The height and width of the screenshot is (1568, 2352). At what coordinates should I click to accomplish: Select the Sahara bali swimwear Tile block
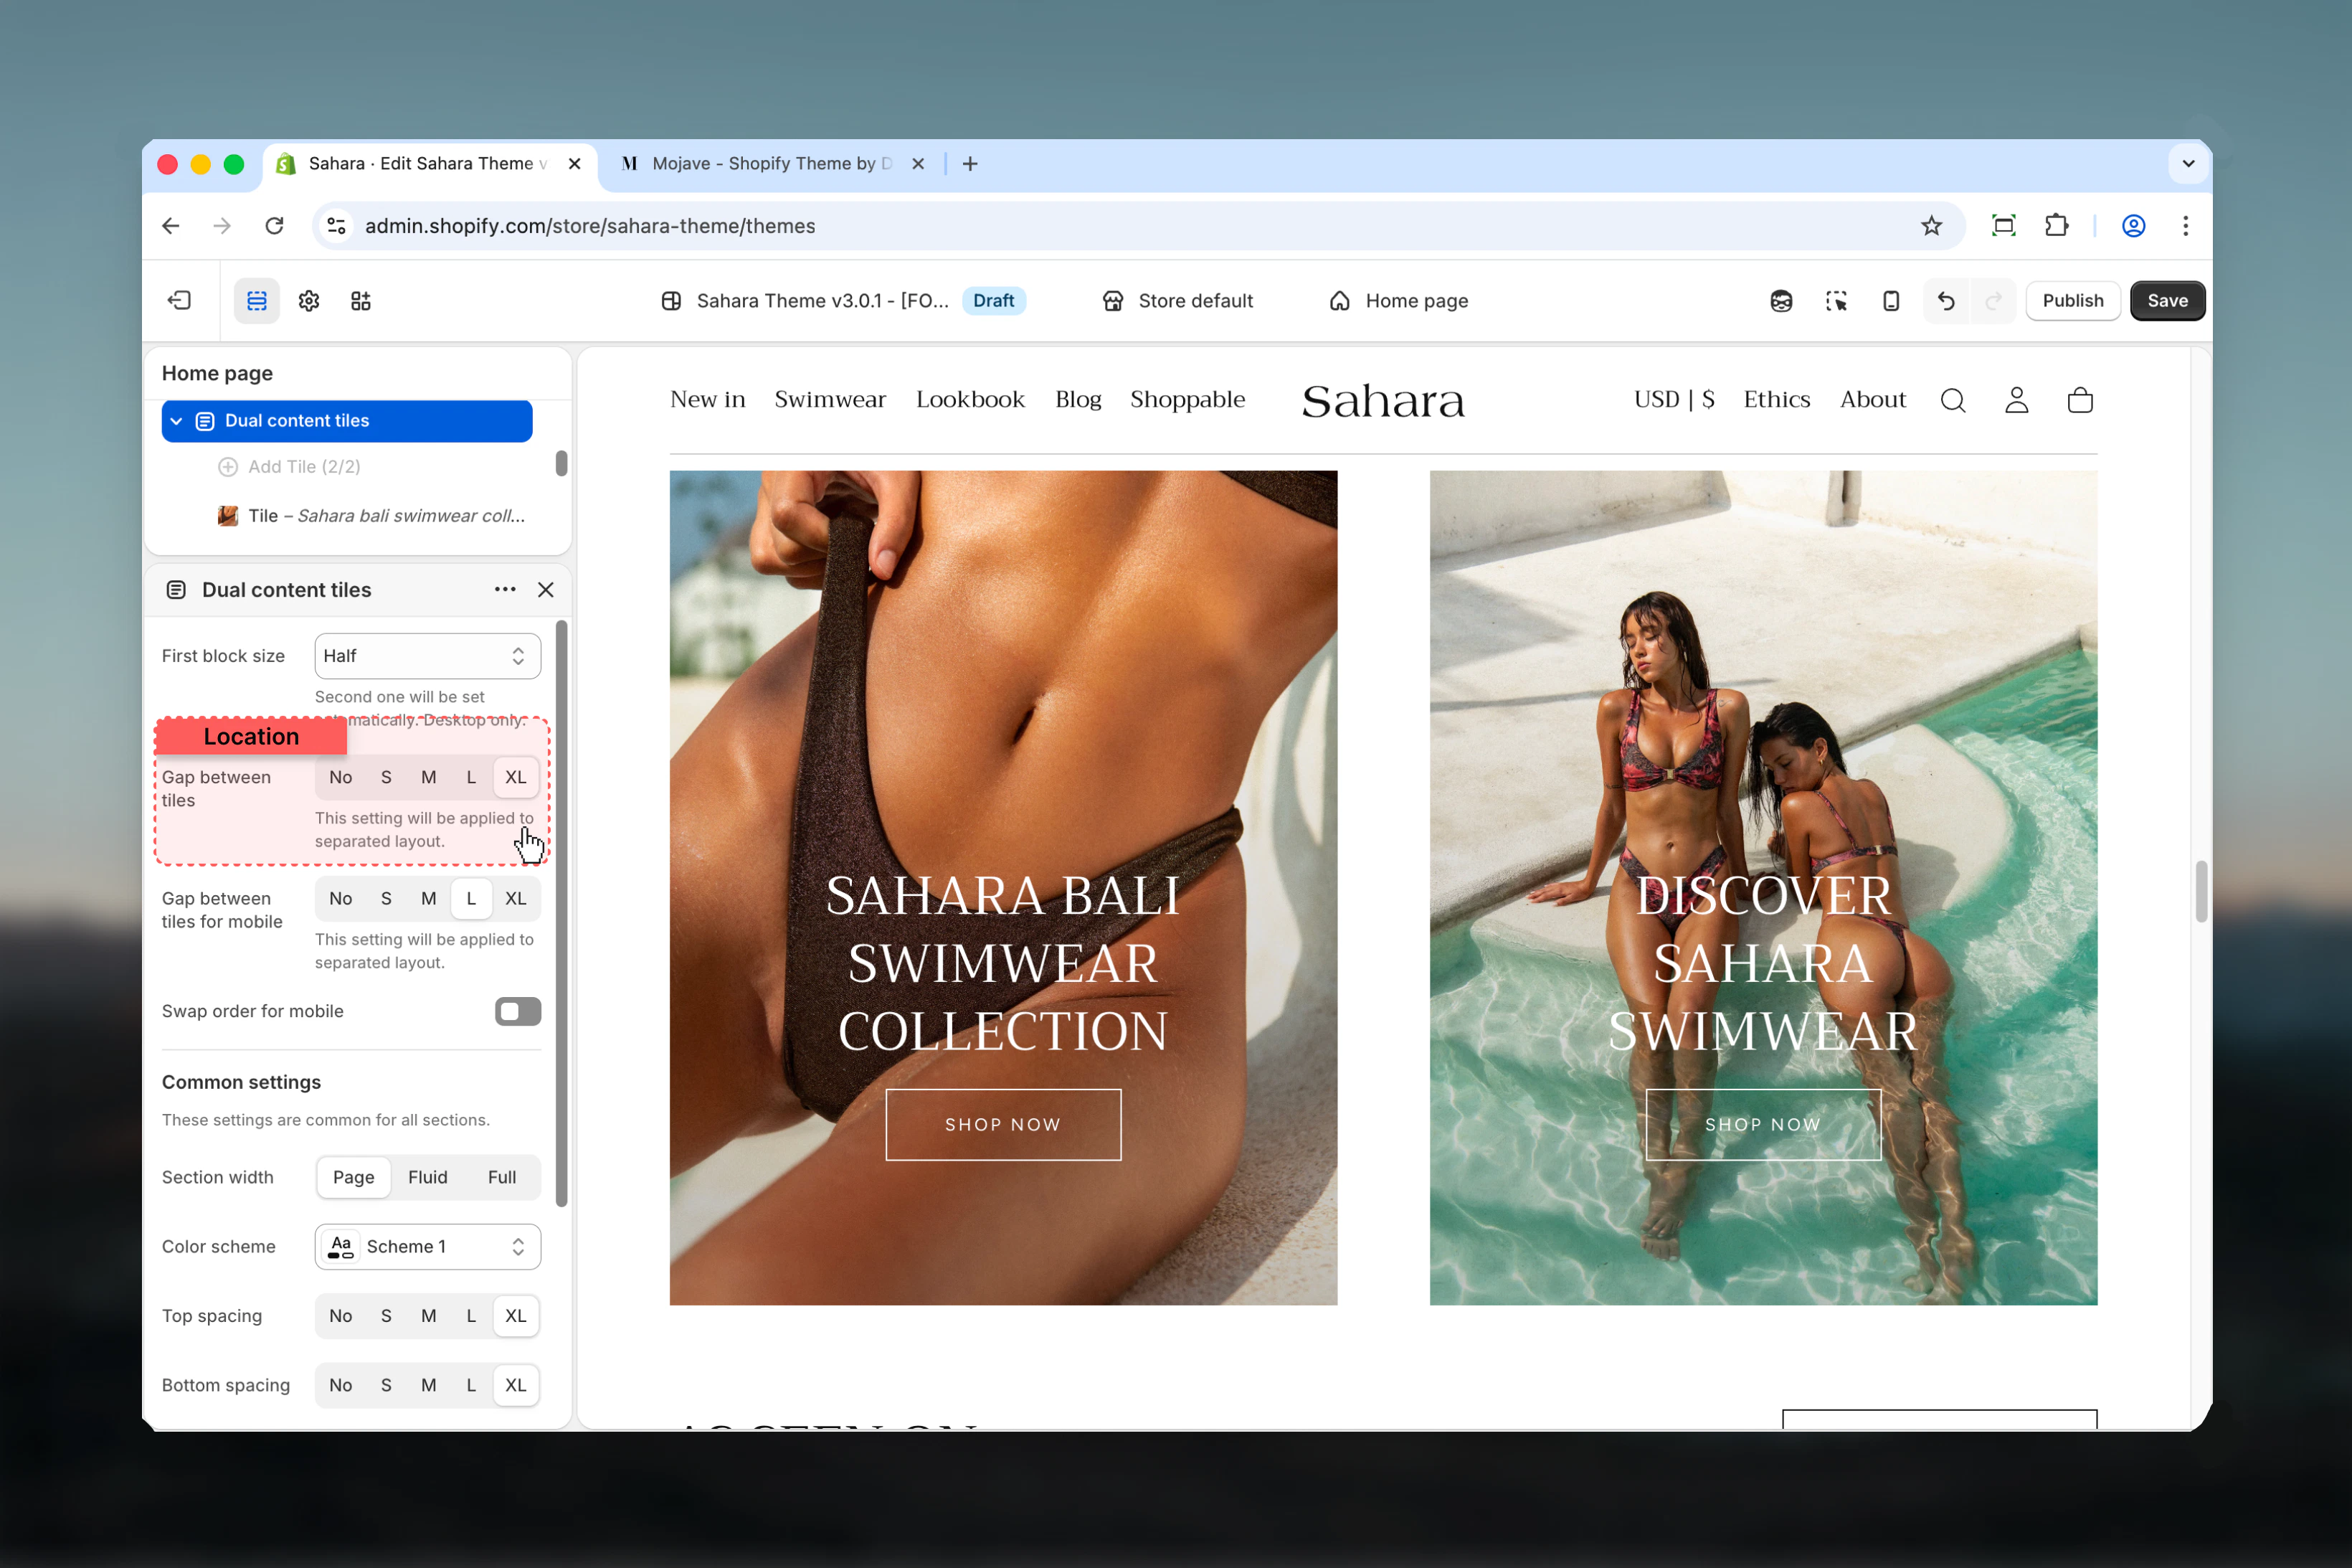coord(372,516)
